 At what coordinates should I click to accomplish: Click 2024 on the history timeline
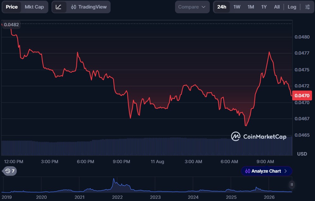click(x=193, y=197)
